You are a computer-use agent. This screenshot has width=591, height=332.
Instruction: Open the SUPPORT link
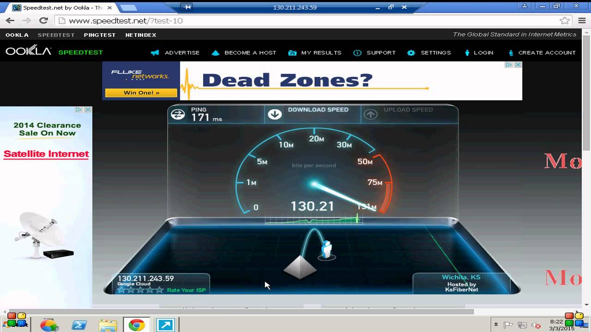click(x=381, y=53)
